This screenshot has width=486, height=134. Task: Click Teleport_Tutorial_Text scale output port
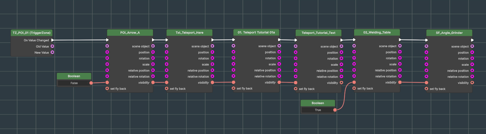tap(341, 65)
